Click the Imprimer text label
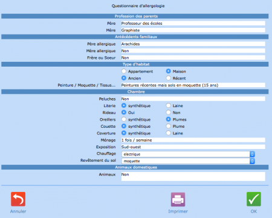 point(178,211)
